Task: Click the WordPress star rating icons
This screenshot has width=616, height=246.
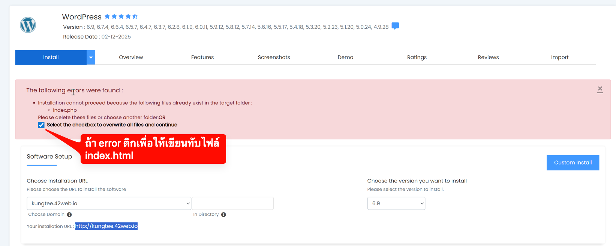Action: pyautogui.click(x=121, y=16)
